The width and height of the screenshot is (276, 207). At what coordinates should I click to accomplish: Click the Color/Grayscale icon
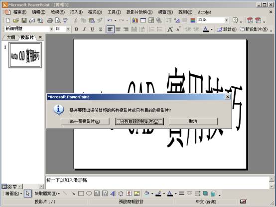[193, 20]
